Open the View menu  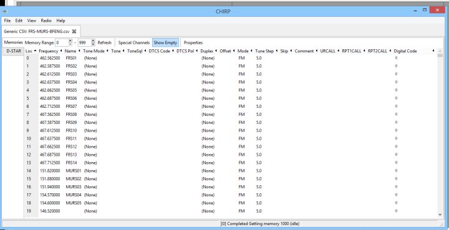(32, 21)
